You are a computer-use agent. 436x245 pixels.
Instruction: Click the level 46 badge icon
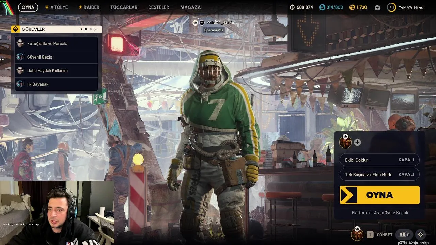pyautogui.click(x=391, y=7)
